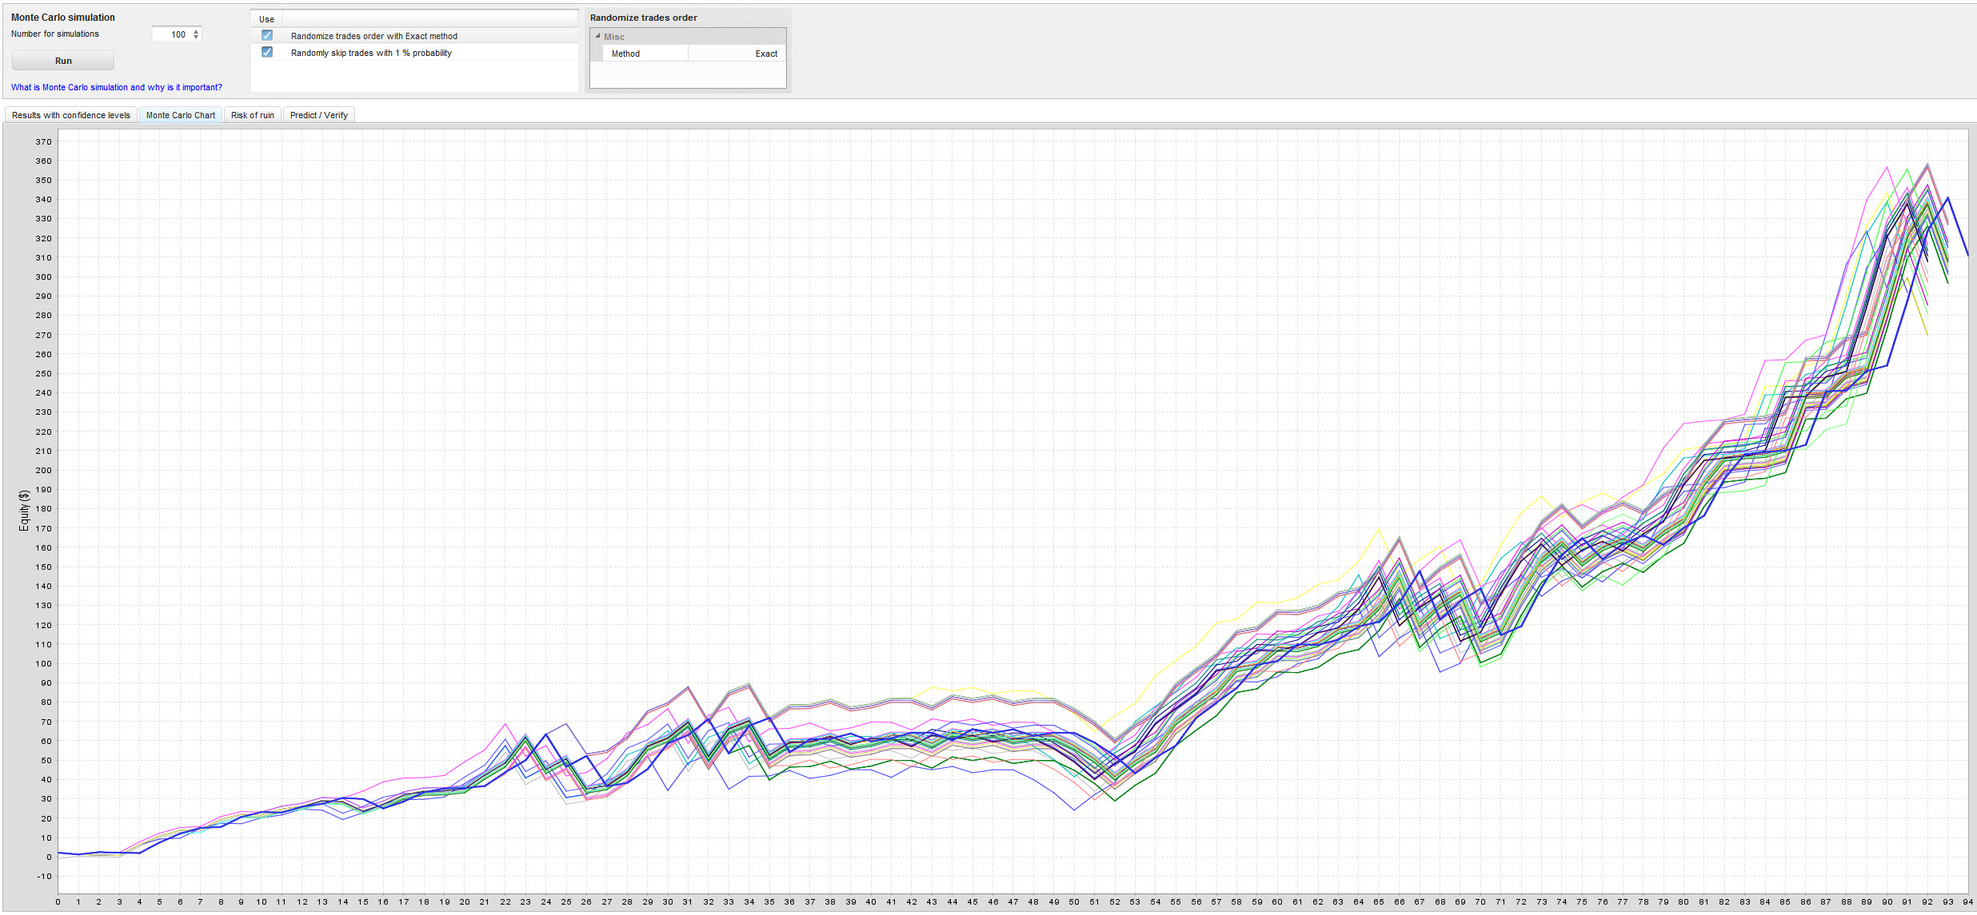This screenshot has width=1977, height=915.
Task: Click the Run simulation button
Action: pyautogui.click(x=63, y=61)
